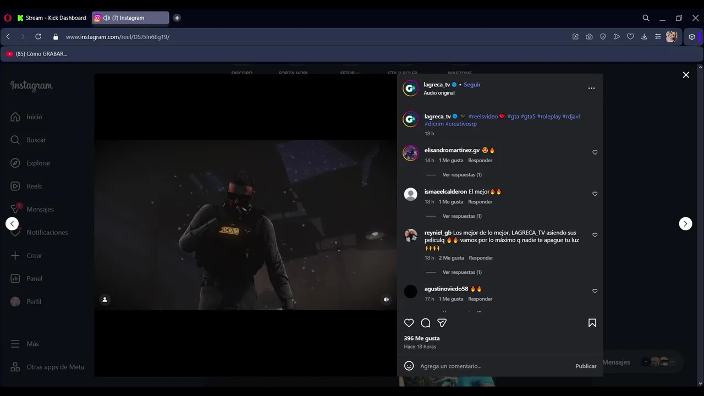
Task: Click the #creativosrp hashtag
Action: 461,124
